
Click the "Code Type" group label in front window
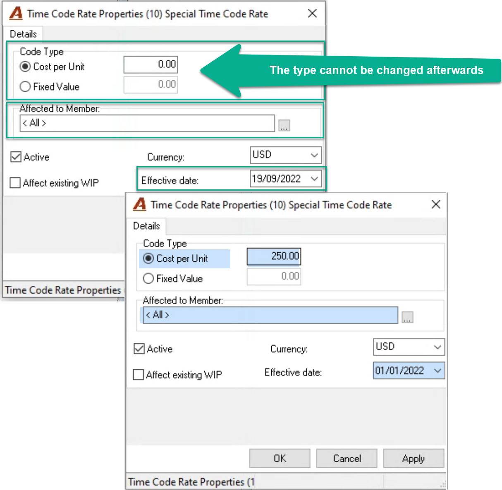165,244
